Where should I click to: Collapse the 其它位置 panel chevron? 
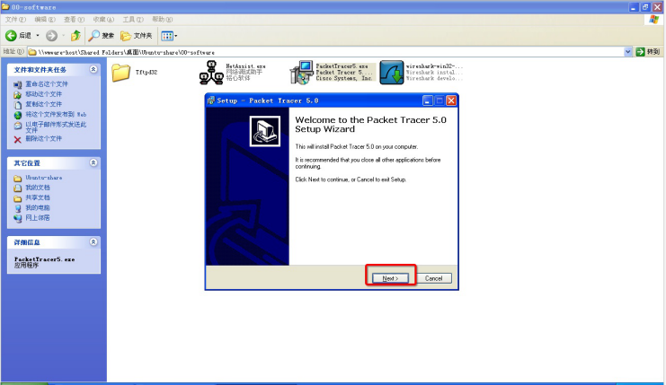tap(93, 162)
